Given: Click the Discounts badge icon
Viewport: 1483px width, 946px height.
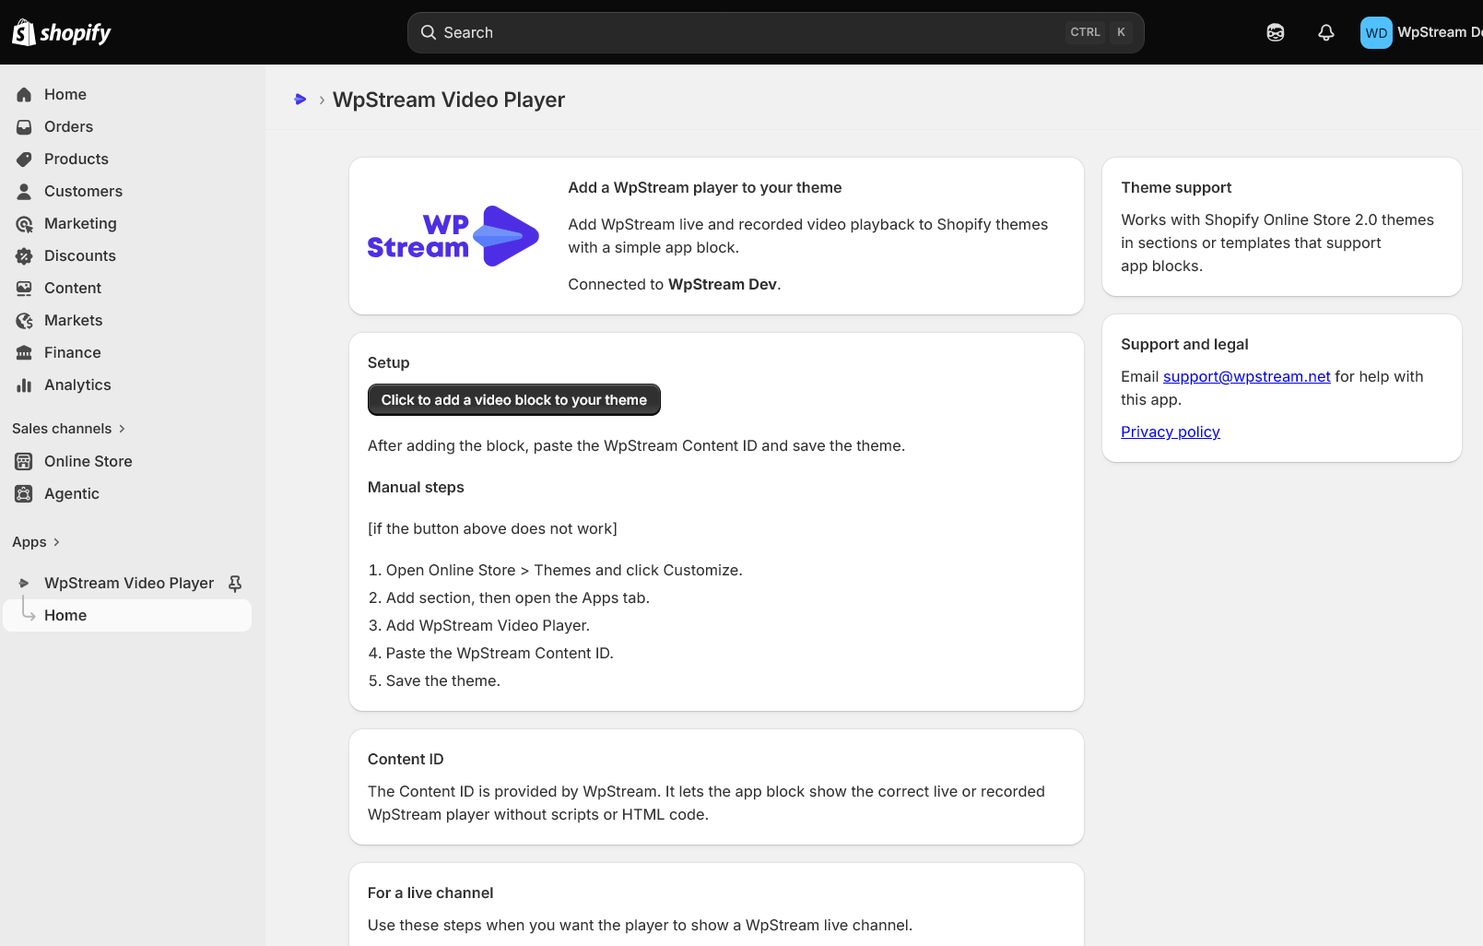Looking at the screenshot, I should [24, 255].
